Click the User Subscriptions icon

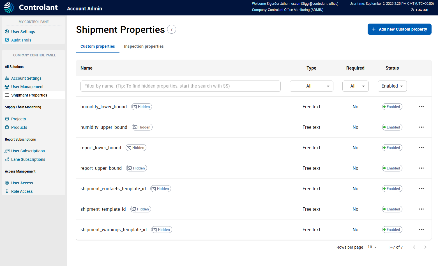(7, 151)
